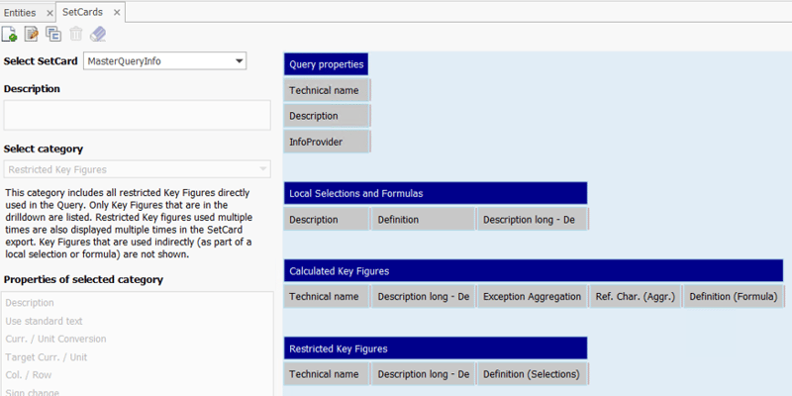Click Curr. / Unit Conversion property
The width and height of the screenshot is (792, 396).
pos(56,339)
